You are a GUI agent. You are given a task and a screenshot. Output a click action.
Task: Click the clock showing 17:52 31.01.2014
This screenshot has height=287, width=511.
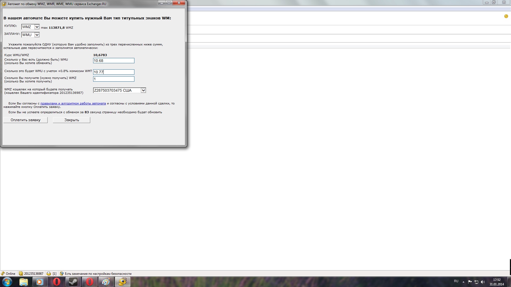pos(497,282)
